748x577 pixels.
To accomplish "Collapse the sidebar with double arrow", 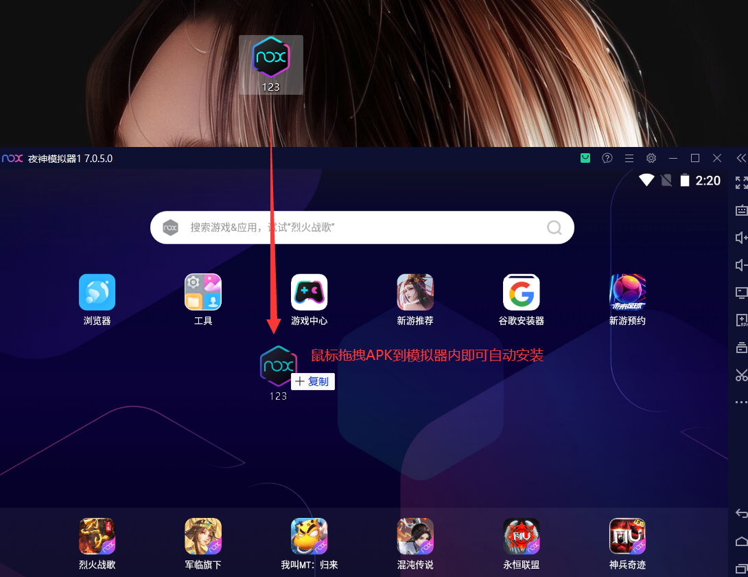I will pos(741,158).
